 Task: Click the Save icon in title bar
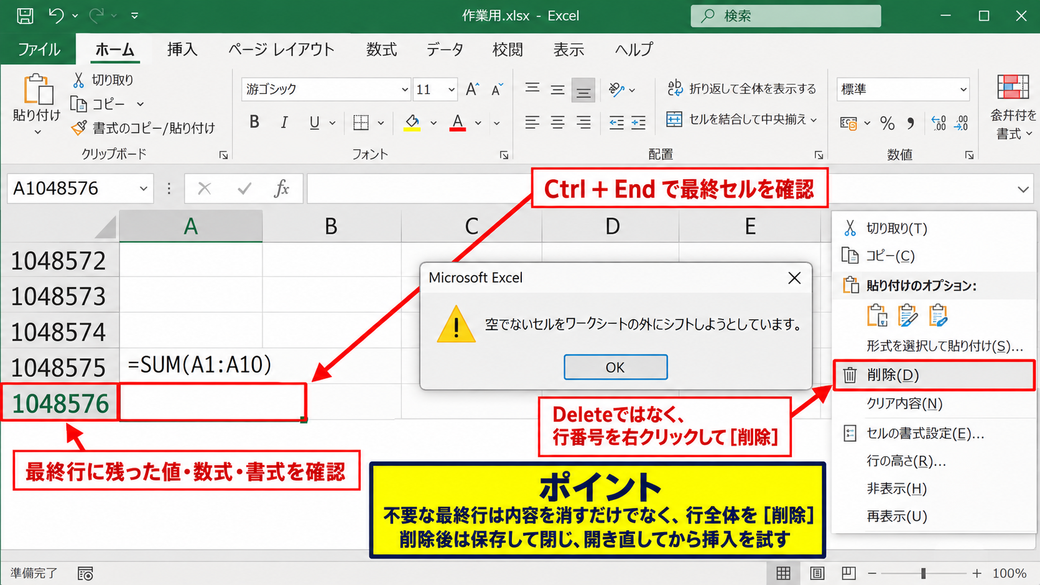coord(25,16)
